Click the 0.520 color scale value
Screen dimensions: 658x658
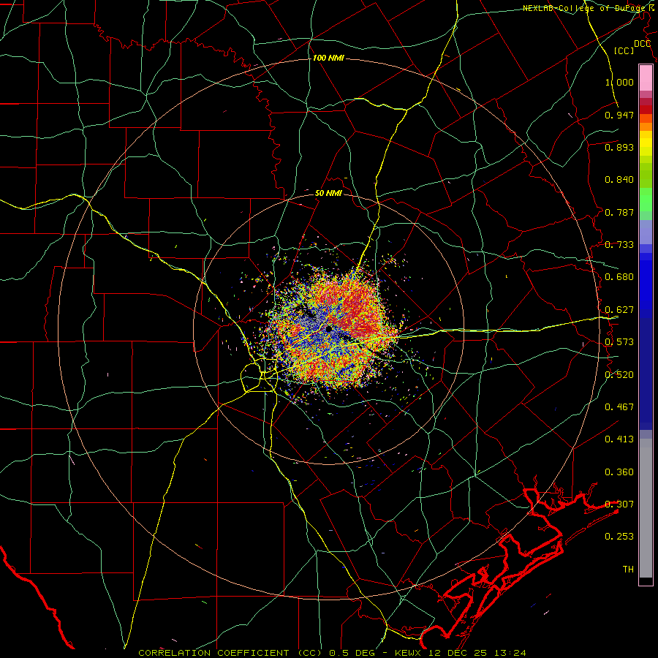[x=619, y=374]
